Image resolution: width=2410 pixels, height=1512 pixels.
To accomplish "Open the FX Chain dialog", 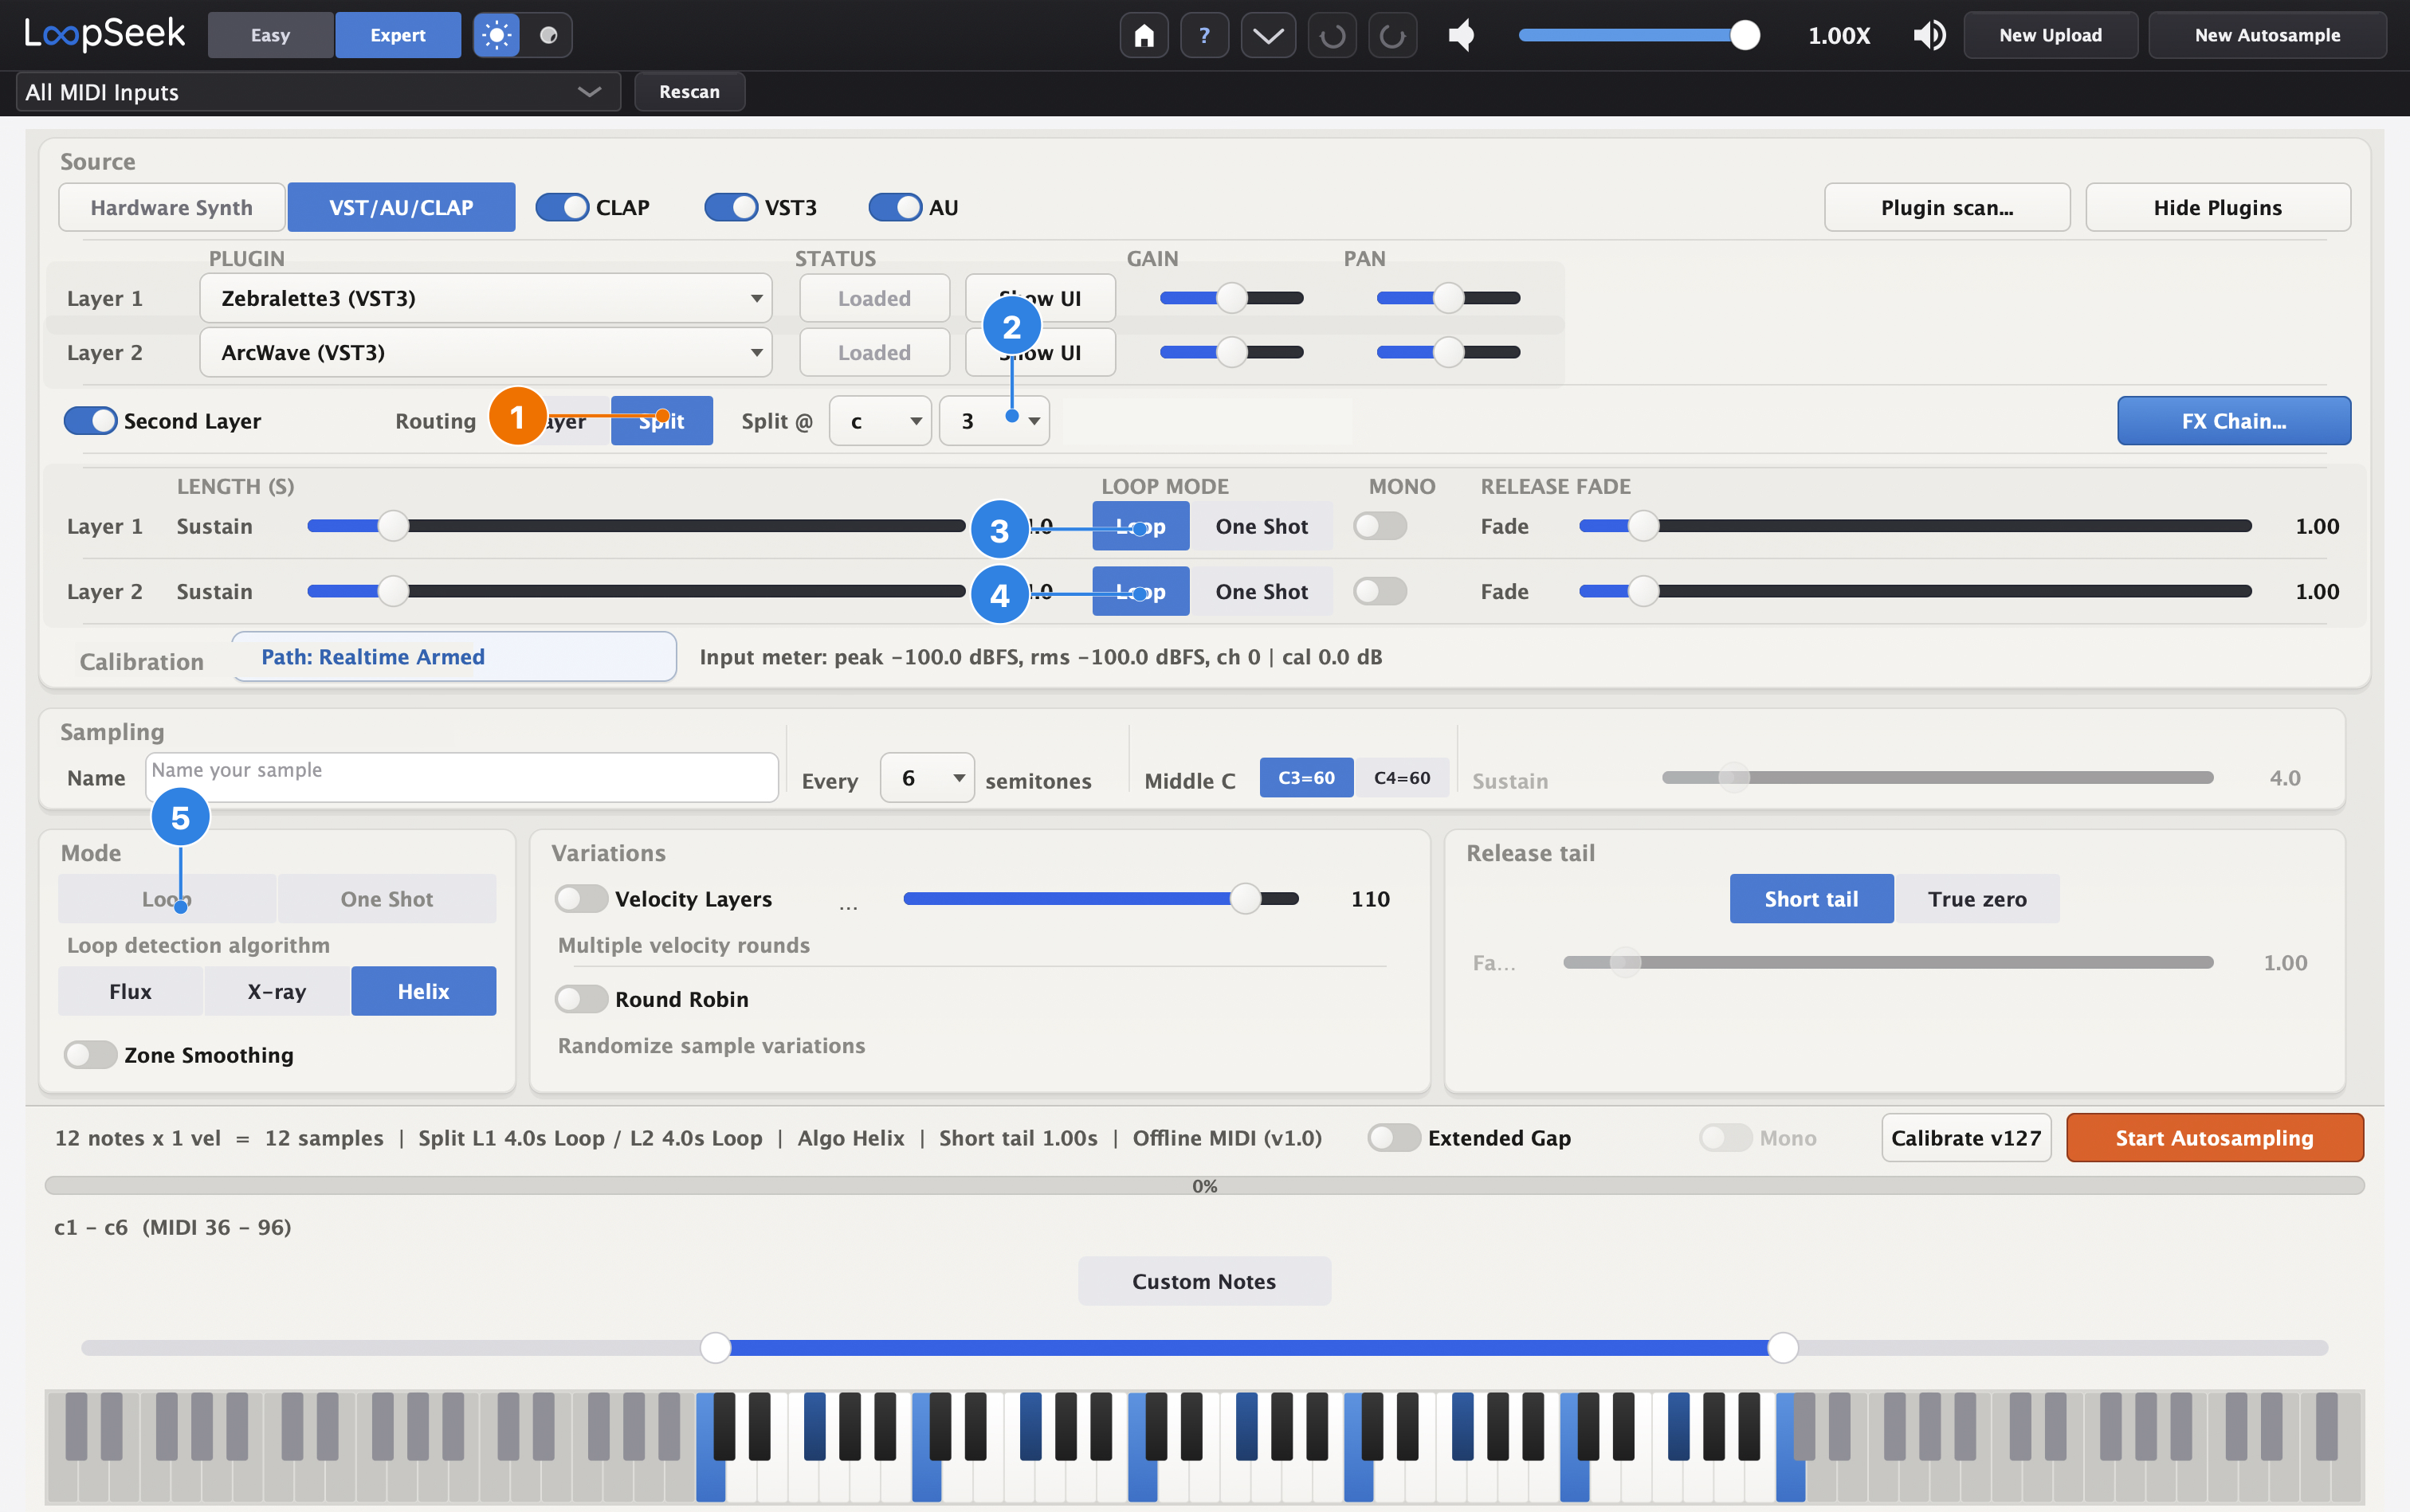I will [x=2234, y=421].
